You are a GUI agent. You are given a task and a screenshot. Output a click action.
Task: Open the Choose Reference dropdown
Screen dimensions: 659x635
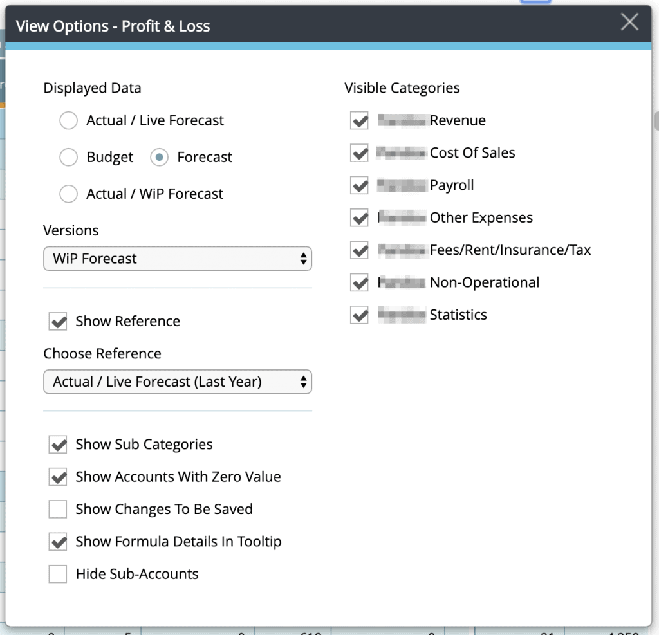pos(178,382)
